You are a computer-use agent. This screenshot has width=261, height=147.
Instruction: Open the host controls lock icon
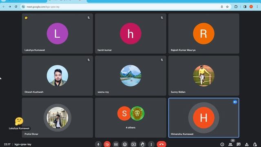coord(255,144)
